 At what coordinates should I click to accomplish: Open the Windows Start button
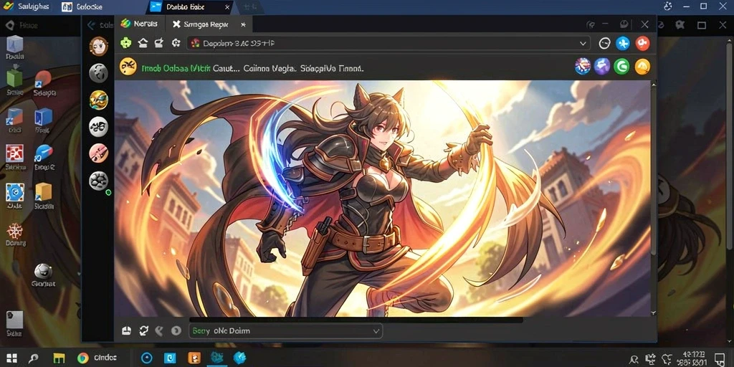coord(11,358)
